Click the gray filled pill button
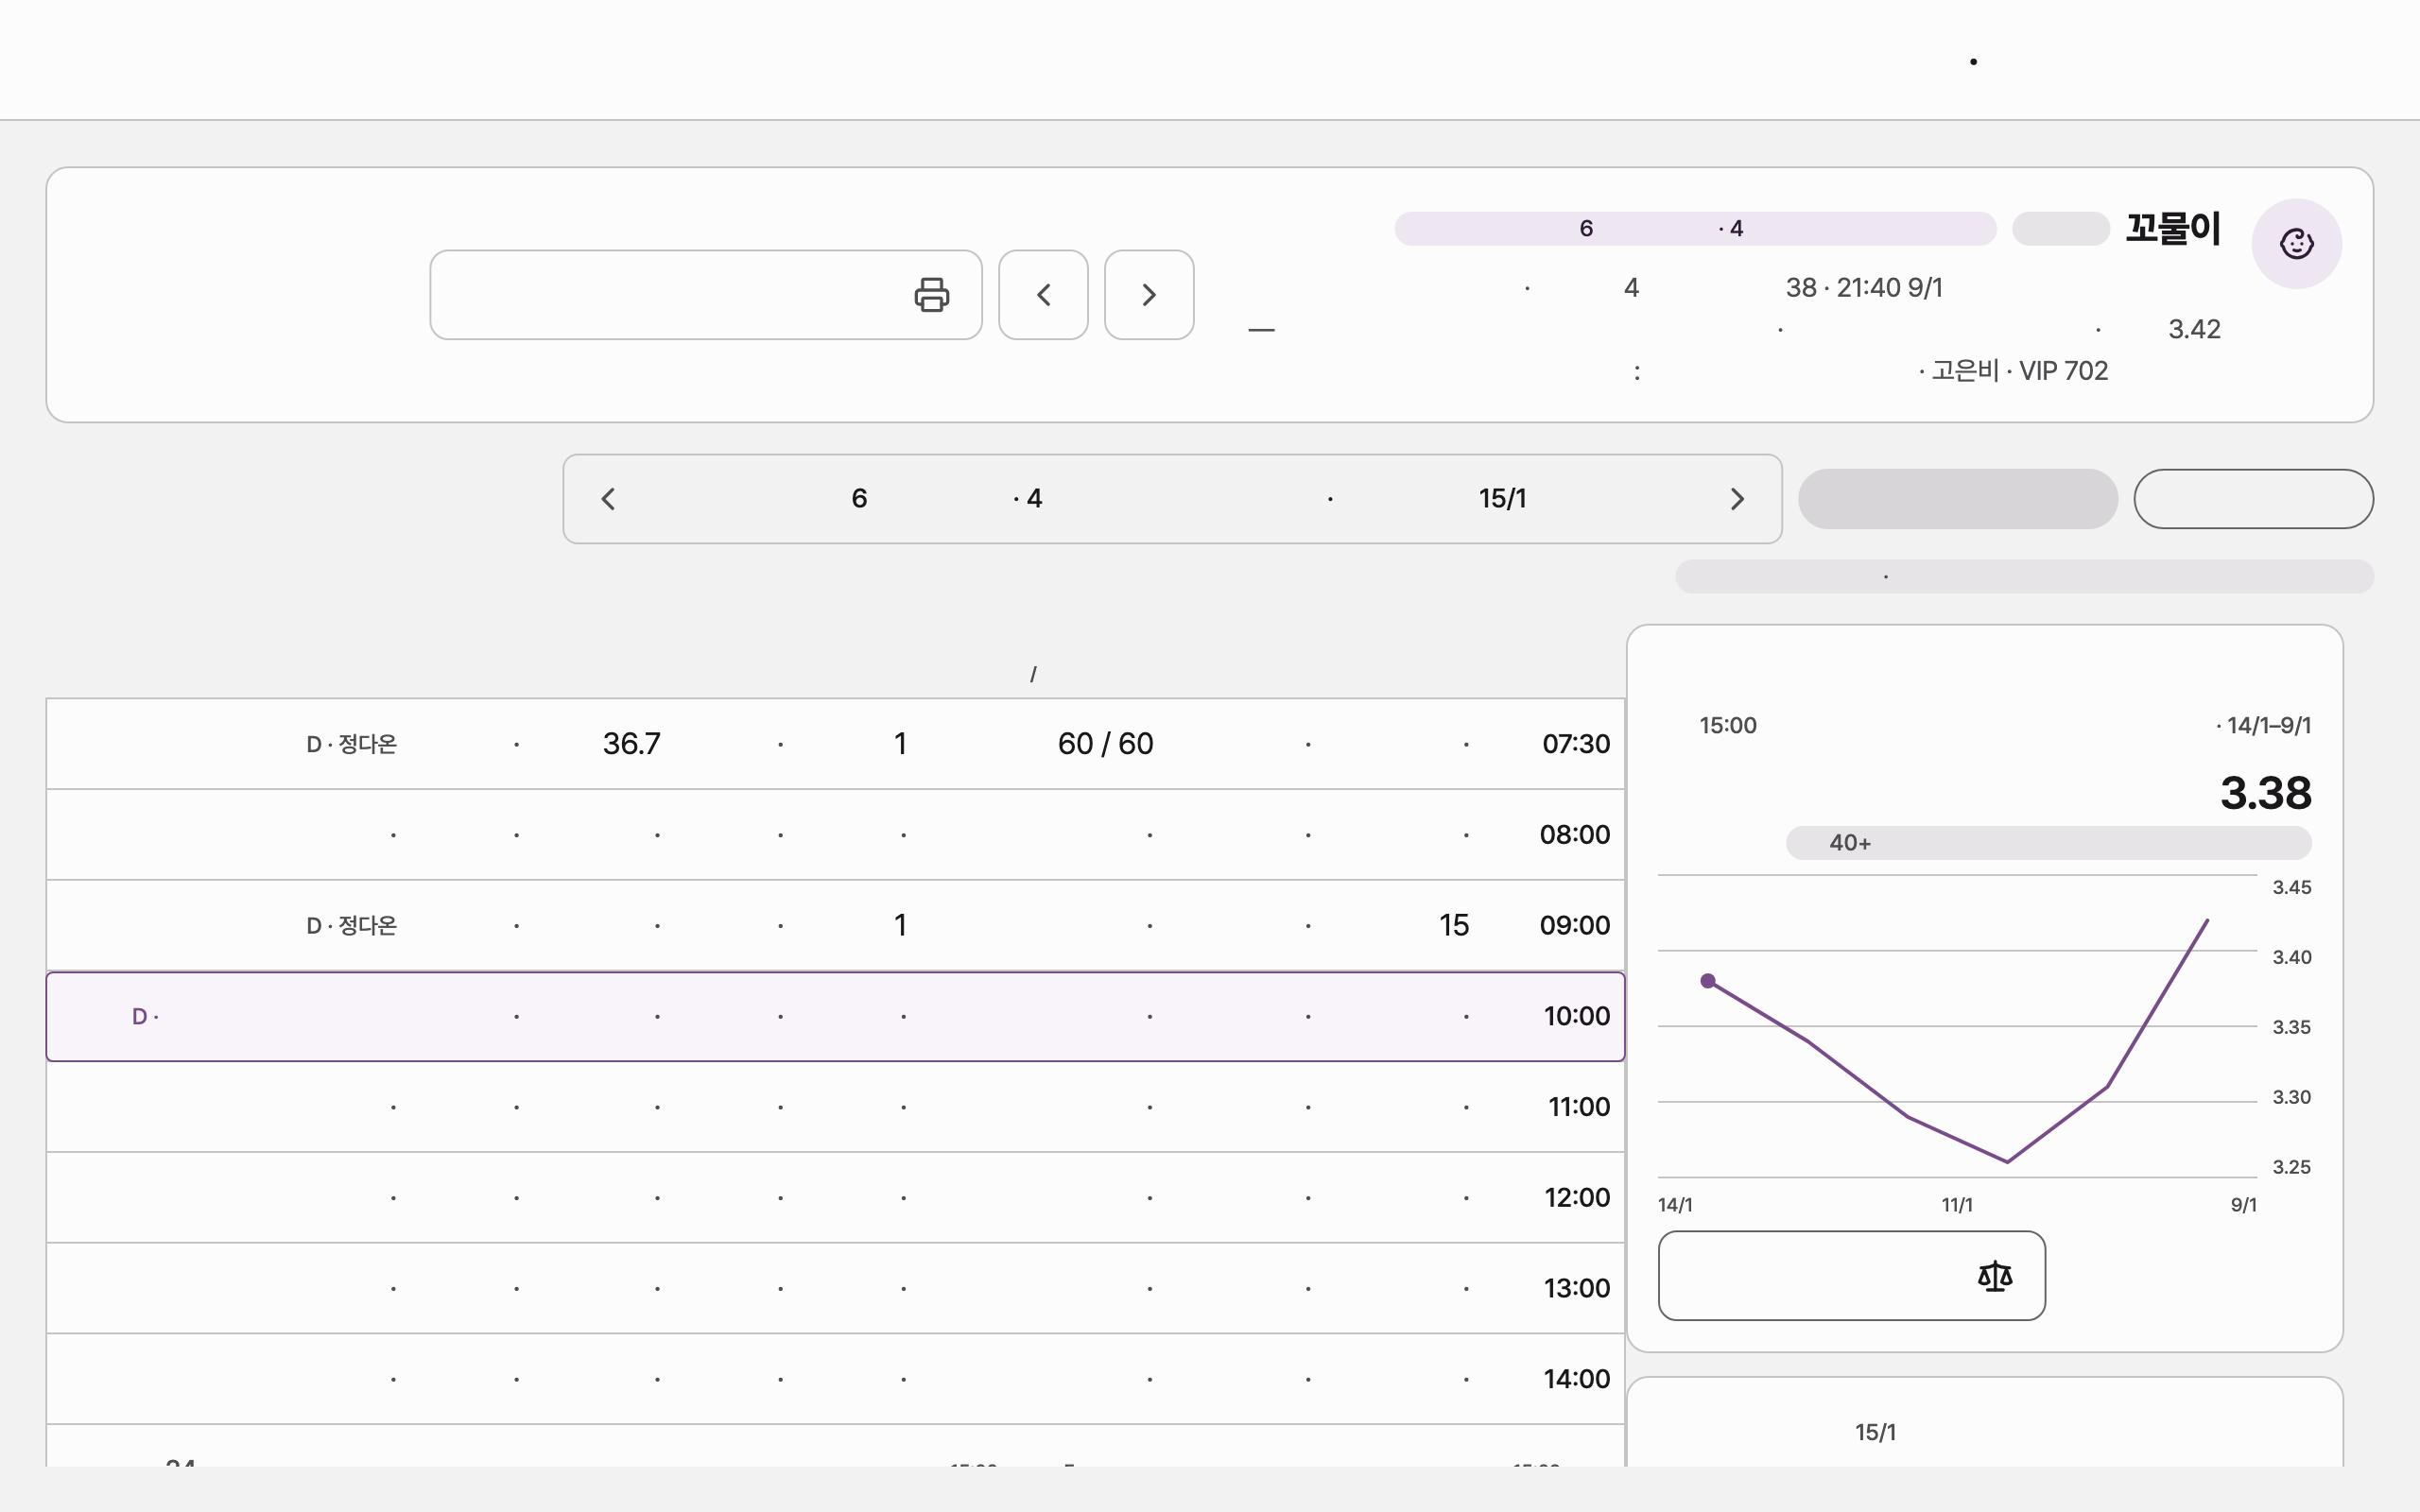 click(1957, 499)
